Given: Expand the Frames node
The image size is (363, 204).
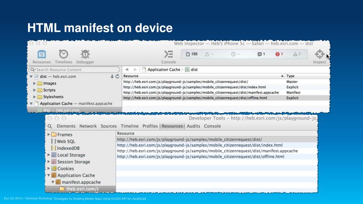Looking at the screenshot, I should click(x=49, y=134).
